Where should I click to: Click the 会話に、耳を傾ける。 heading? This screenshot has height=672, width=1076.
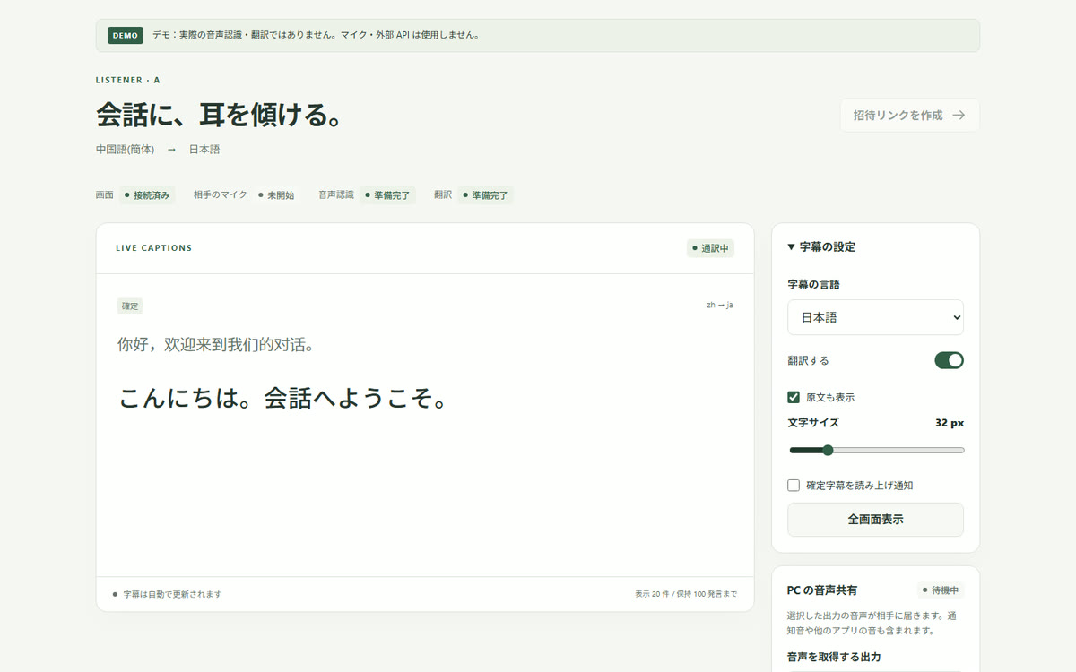(221, 116)
